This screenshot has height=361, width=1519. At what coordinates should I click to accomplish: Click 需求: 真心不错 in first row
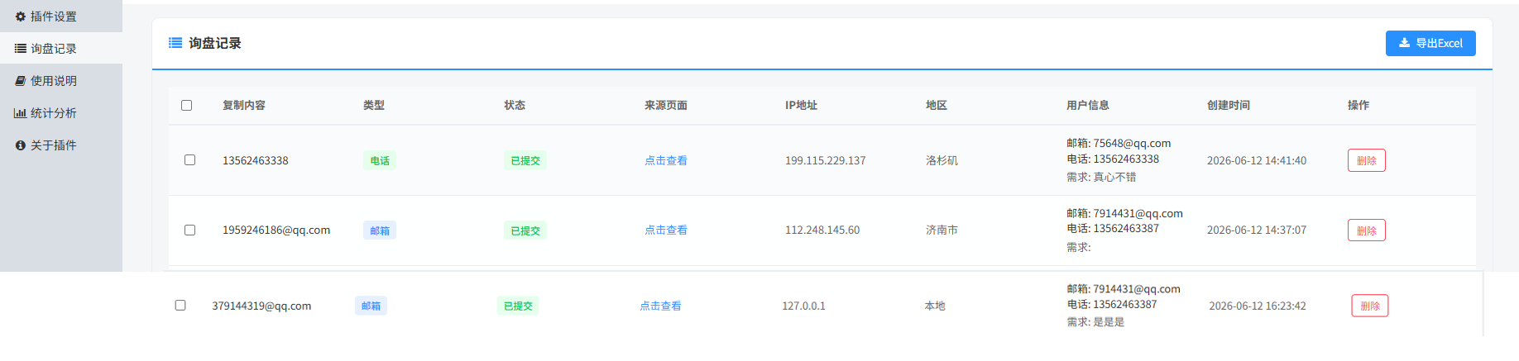pos(1101,177)
